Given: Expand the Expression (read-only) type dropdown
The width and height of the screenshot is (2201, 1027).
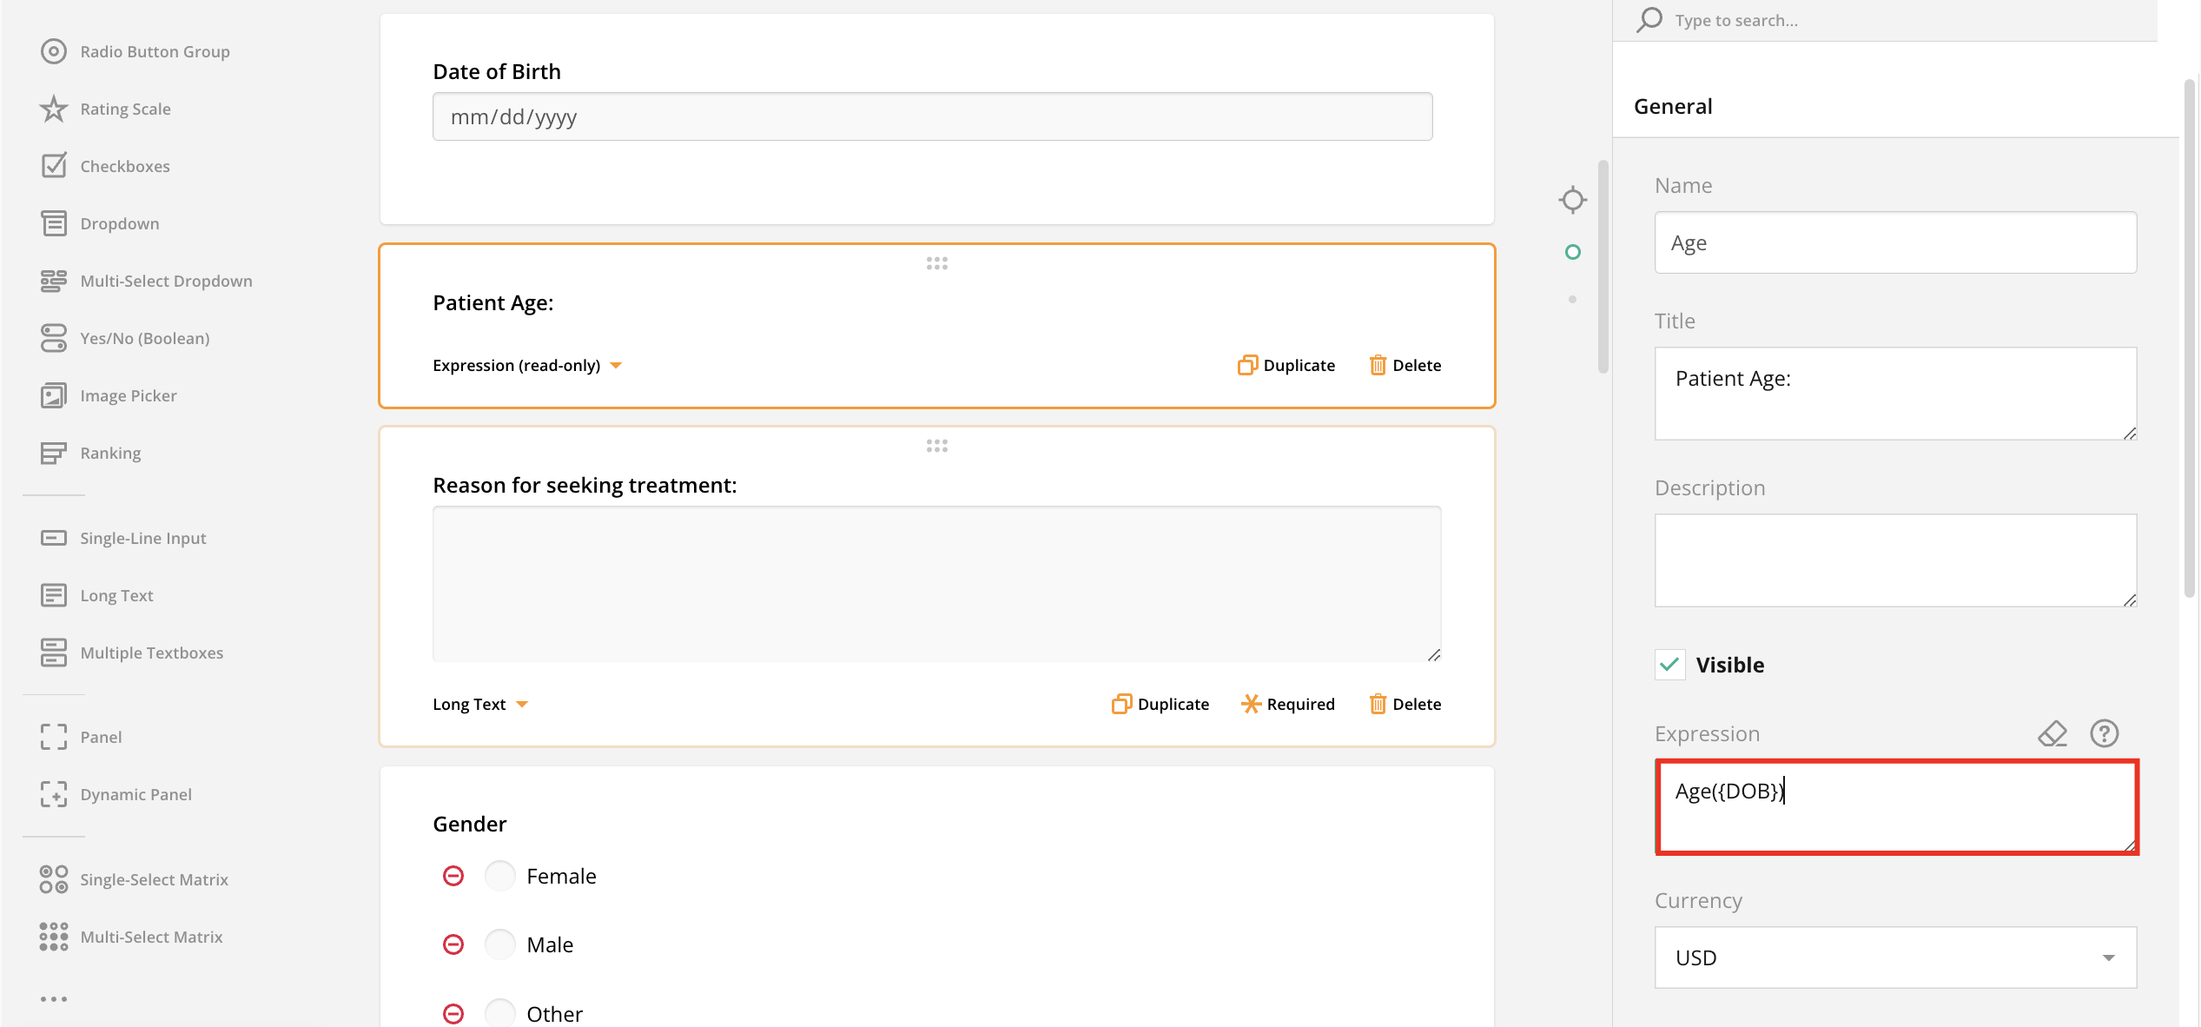Looking at the screenshot, I should pos(527,365).
